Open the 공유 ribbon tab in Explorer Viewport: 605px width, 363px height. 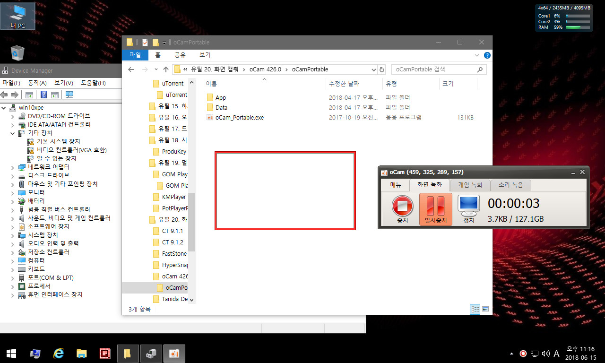180,55
